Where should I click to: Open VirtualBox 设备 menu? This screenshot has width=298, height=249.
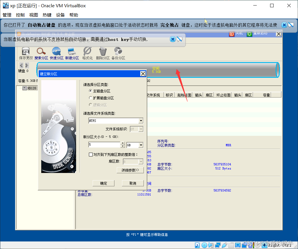(x=60, y=15)
